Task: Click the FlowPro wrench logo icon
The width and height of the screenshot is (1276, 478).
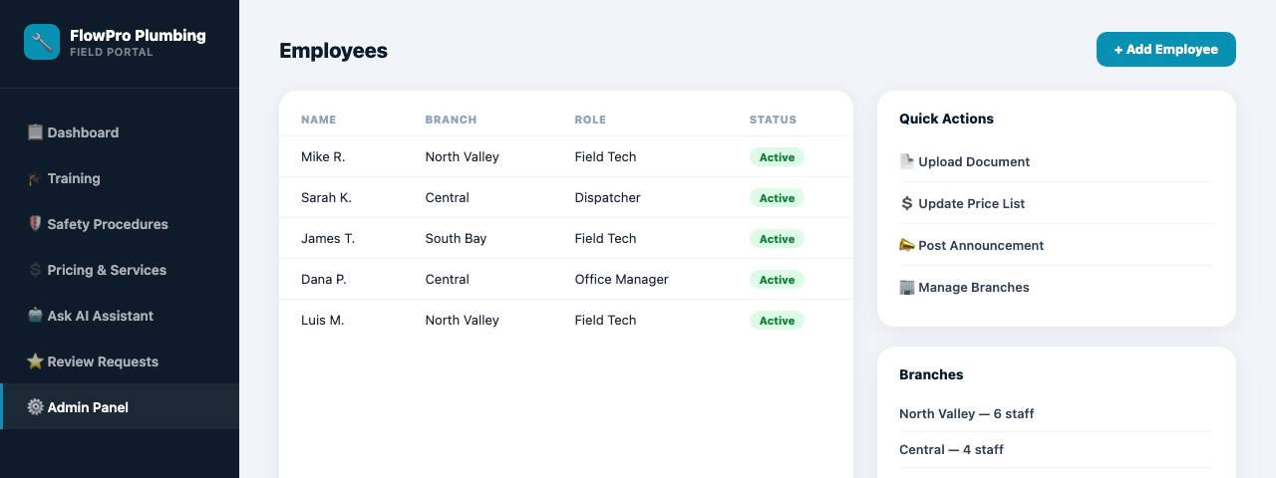Action: pyautogui.click(x=42, y=42)
